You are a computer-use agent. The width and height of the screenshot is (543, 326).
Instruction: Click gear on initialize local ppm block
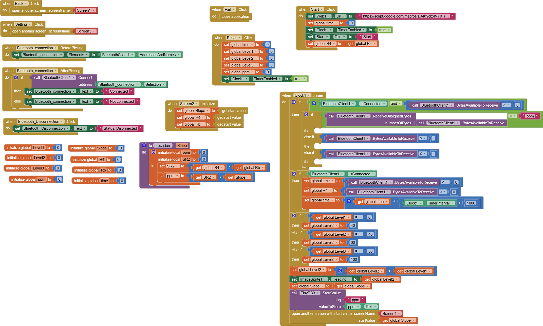153,152
